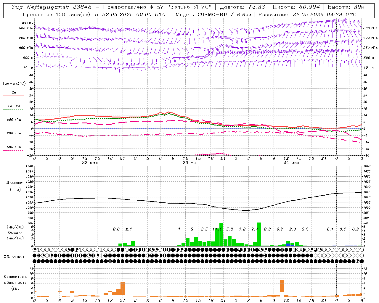This screenshot has width=379, height=303.
Task: Select the 2.1 precipitation total
Action: 129,229
